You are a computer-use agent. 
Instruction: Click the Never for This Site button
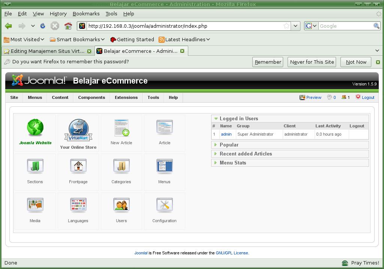[312, 62]
